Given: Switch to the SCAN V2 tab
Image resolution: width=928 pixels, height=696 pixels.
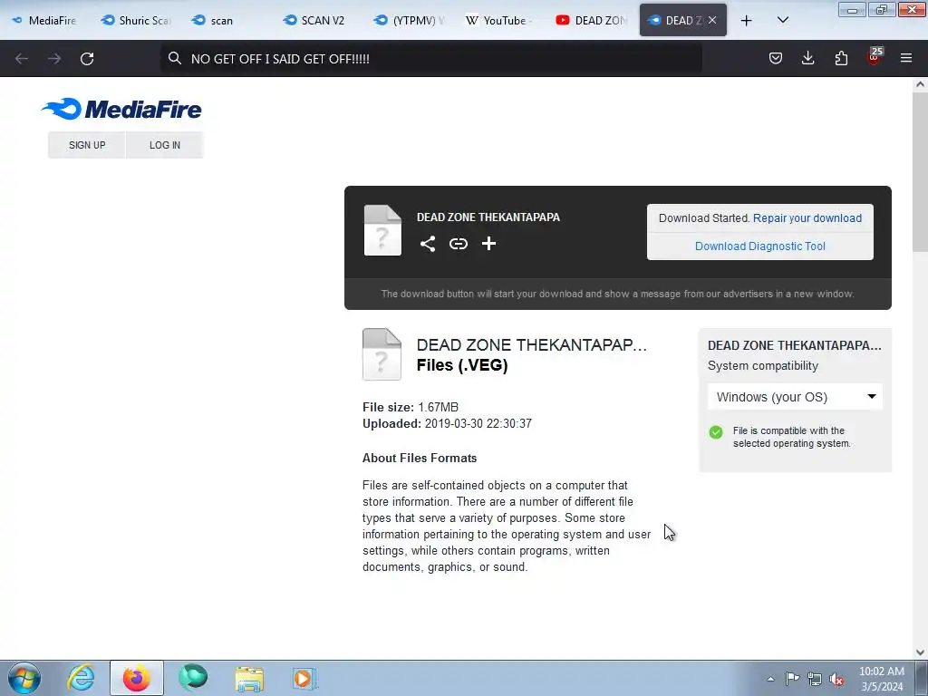Looking at the screenshot, I should pyautogui.click(x=316, y=20).
